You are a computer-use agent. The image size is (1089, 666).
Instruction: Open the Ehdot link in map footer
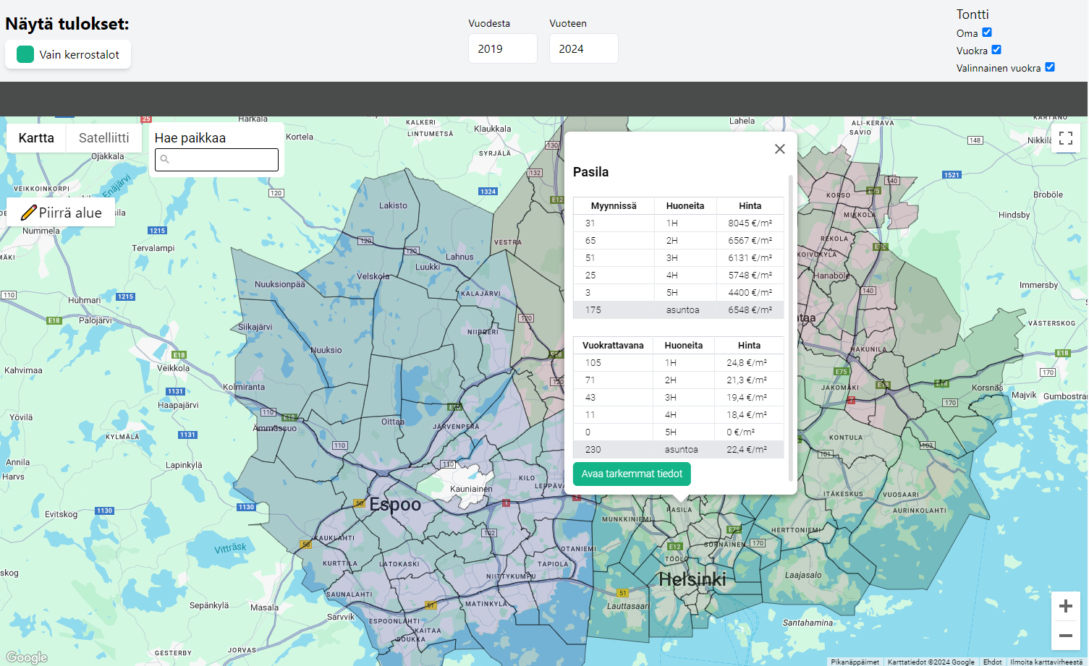(992, 662)
